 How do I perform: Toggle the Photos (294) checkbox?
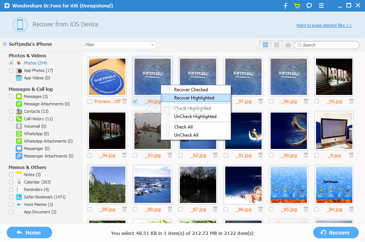click(11, 63)
